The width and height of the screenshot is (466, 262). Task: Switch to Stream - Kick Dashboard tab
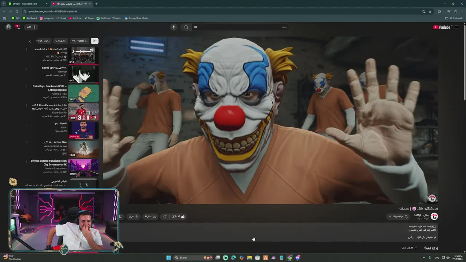[28, 4]
